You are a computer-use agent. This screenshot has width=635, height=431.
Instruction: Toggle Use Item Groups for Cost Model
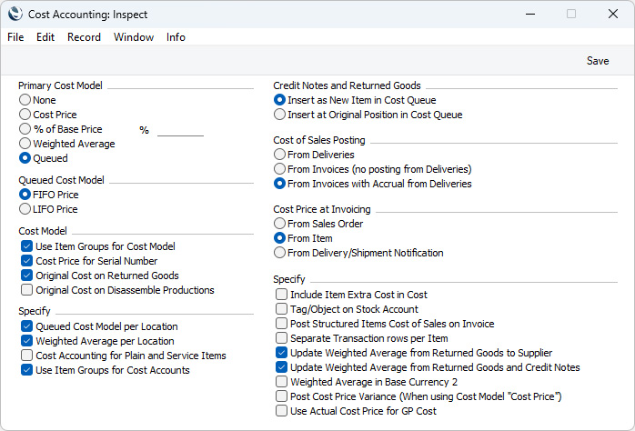pos(26,246)
